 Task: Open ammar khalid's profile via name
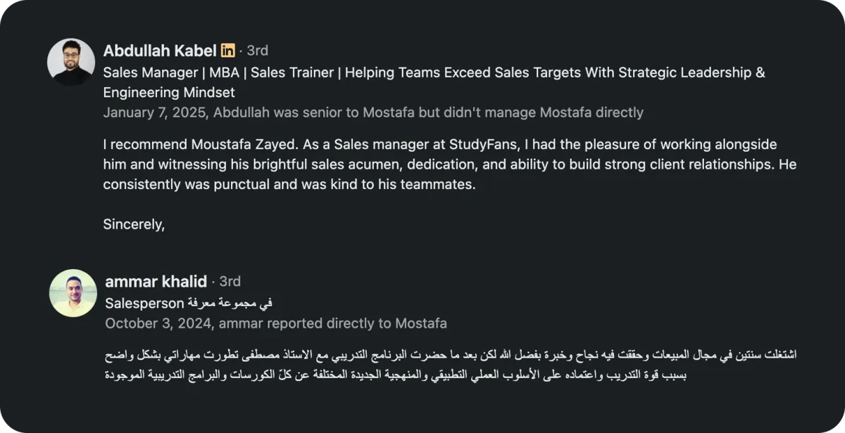(156, 281)
